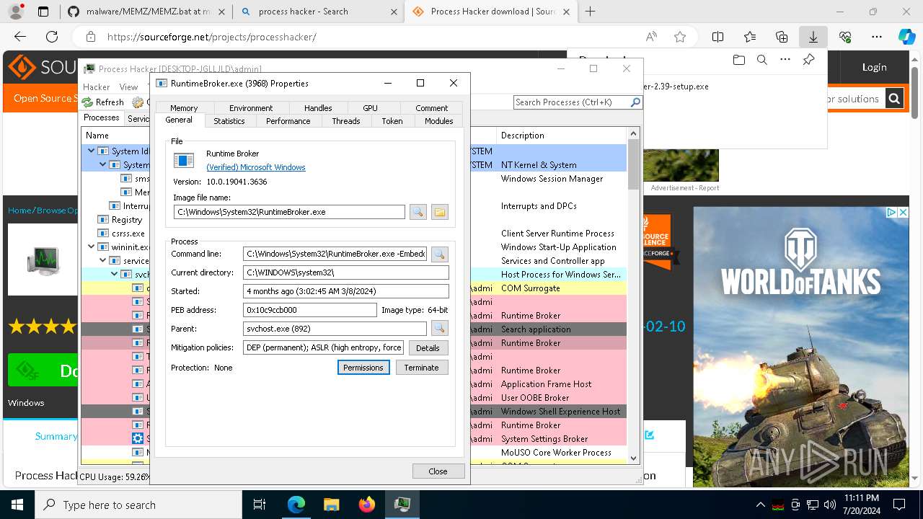Viewport: 923px width, 519px height.
Task: Collapse wininit.exe tree node
Action: pyautogui.click(x=92, y=247)
